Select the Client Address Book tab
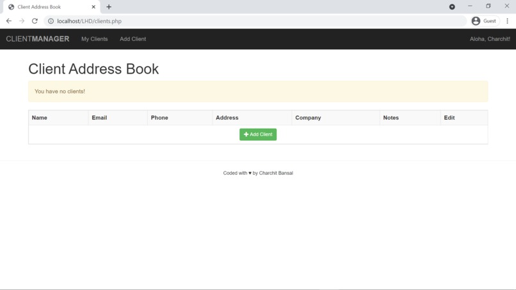The image size is (516, 290). pos(52,7)
